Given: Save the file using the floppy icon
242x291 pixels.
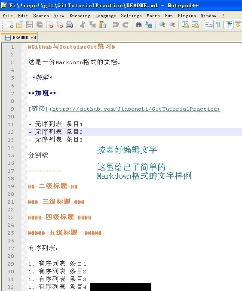Looking at the screenshot, I should [30, 25].
